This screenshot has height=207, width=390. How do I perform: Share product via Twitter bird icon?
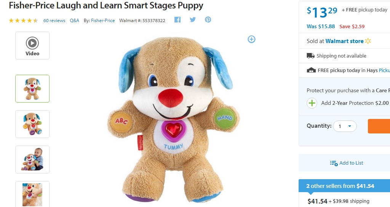[193, 20]
